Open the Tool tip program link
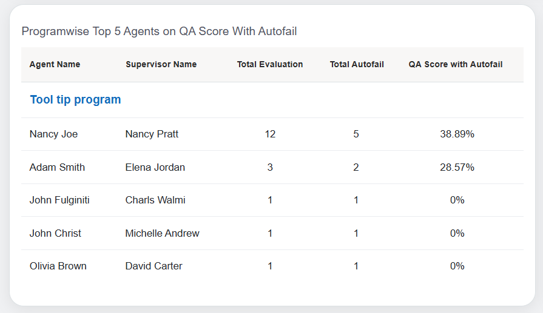 (75, 100)
